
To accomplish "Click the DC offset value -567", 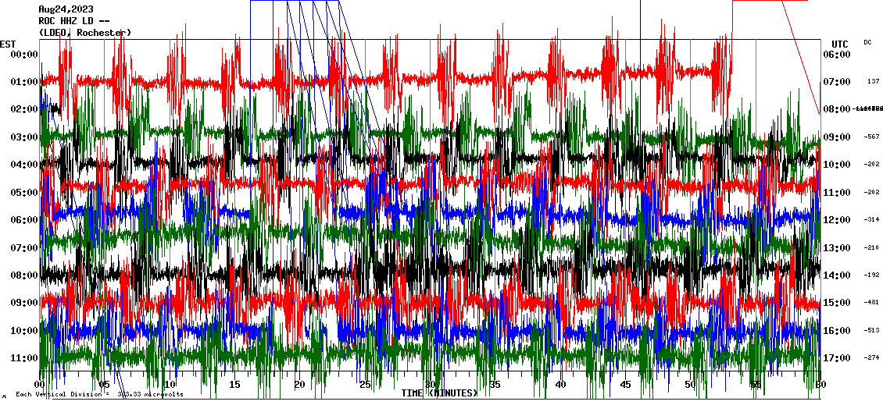I will click(x=872, y=137).
